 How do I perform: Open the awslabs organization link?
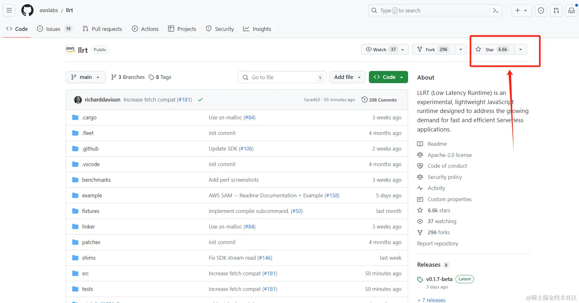click(x=49, y=10)
